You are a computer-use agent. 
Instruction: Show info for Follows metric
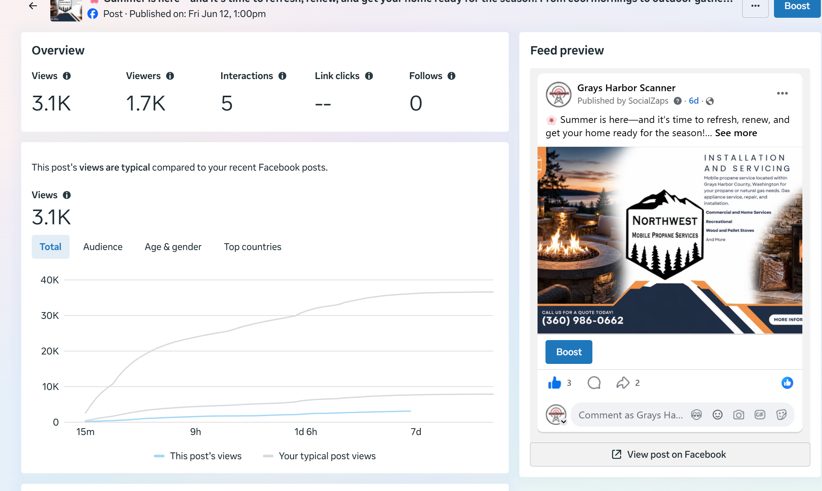coord(452,76)
